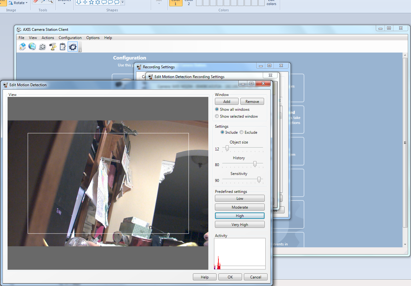Click the Cancel button
Screen dimensions: 411x286
pyautogui.click(x=256, y=277)
